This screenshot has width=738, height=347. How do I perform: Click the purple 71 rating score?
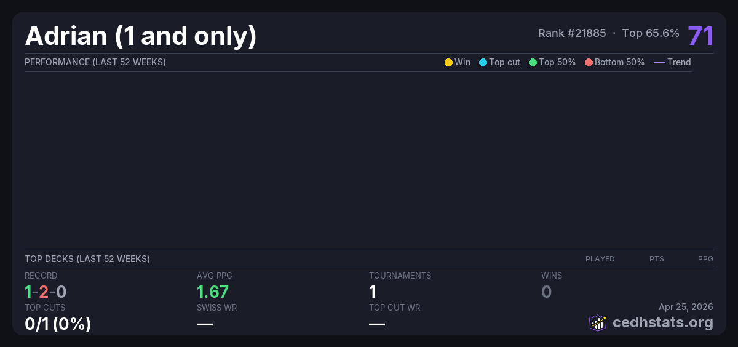700,36
